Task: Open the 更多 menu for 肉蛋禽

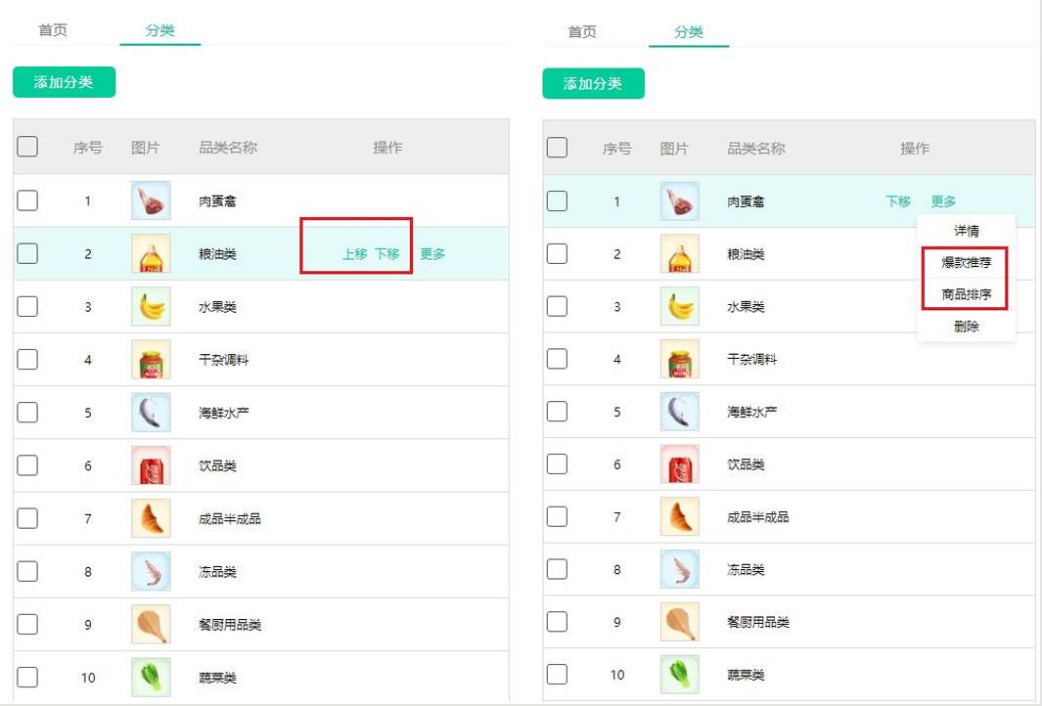Action: [x=944, y=199]
